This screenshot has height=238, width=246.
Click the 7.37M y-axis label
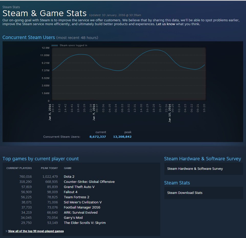click(x=46, y=71)
